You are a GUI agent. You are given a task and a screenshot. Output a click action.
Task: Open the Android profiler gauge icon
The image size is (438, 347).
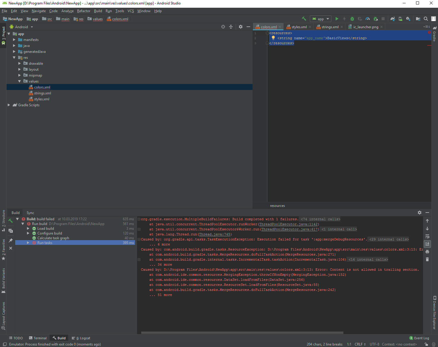pyautogui.click(x=368, y=19)
